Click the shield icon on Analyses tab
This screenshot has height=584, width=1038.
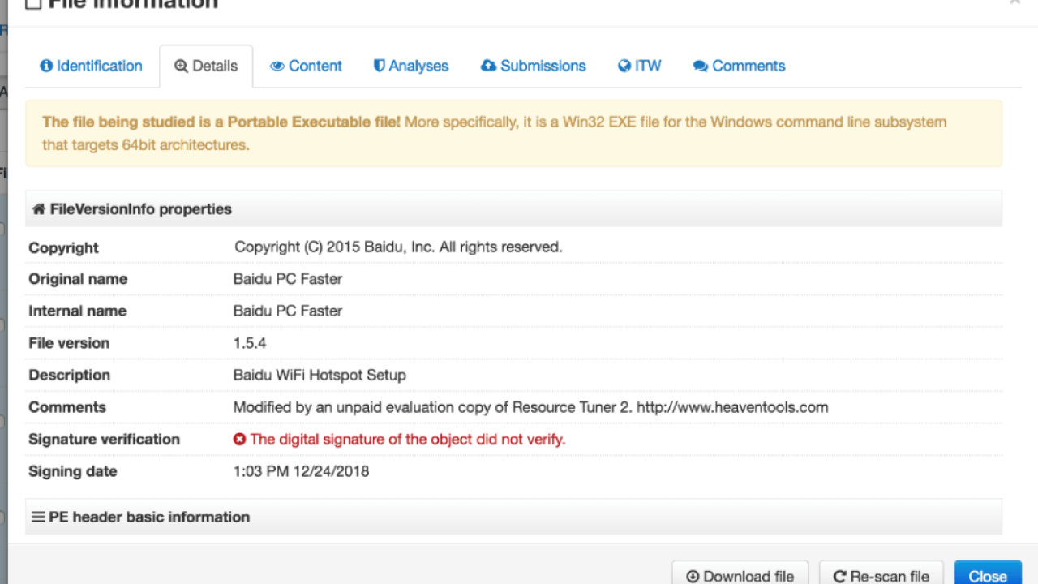click(x=379, y=66)
